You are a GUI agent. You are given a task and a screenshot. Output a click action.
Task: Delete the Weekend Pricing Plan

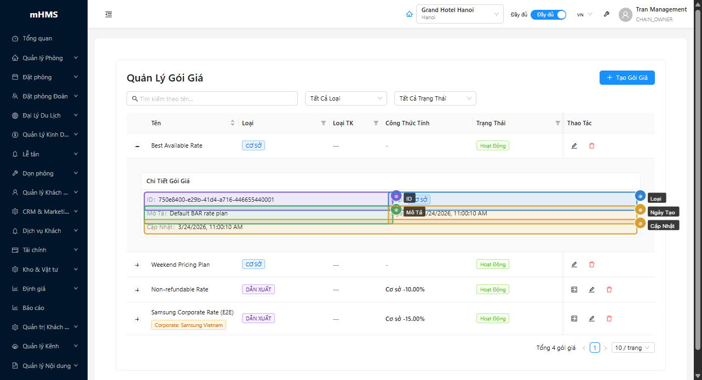tap(591, 265)
